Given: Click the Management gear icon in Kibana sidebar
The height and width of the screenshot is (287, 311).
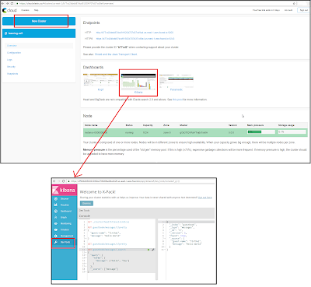Looking at the screenshot, I should coord(55,236).
